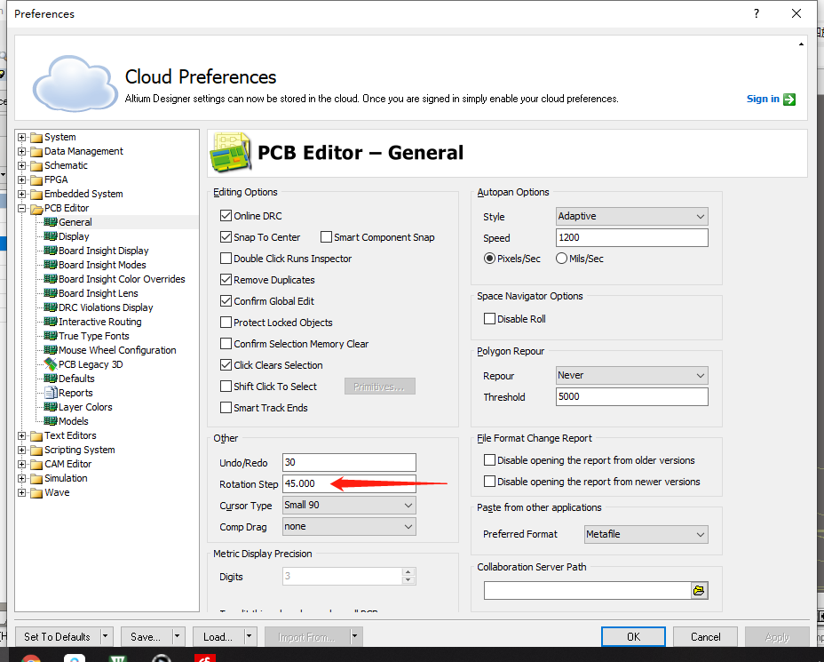Click the Collaboration Server Path field
The image size is (824, 662).
tap(588, 591)
